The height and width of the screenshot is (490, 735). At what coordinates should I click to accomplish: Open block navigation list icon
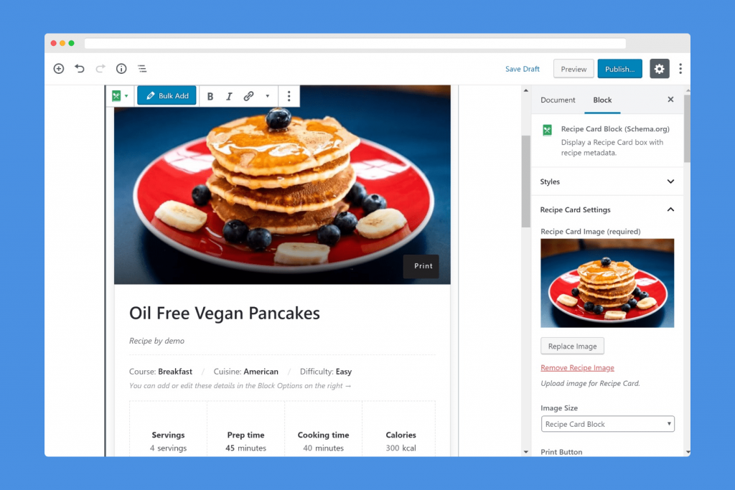point(142,69)
